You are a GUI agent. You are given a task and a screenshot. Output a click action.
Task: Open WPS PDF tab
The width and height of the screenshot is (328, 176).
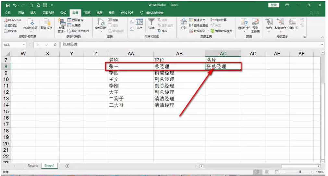pyautogui.click(x=127, y=13)
